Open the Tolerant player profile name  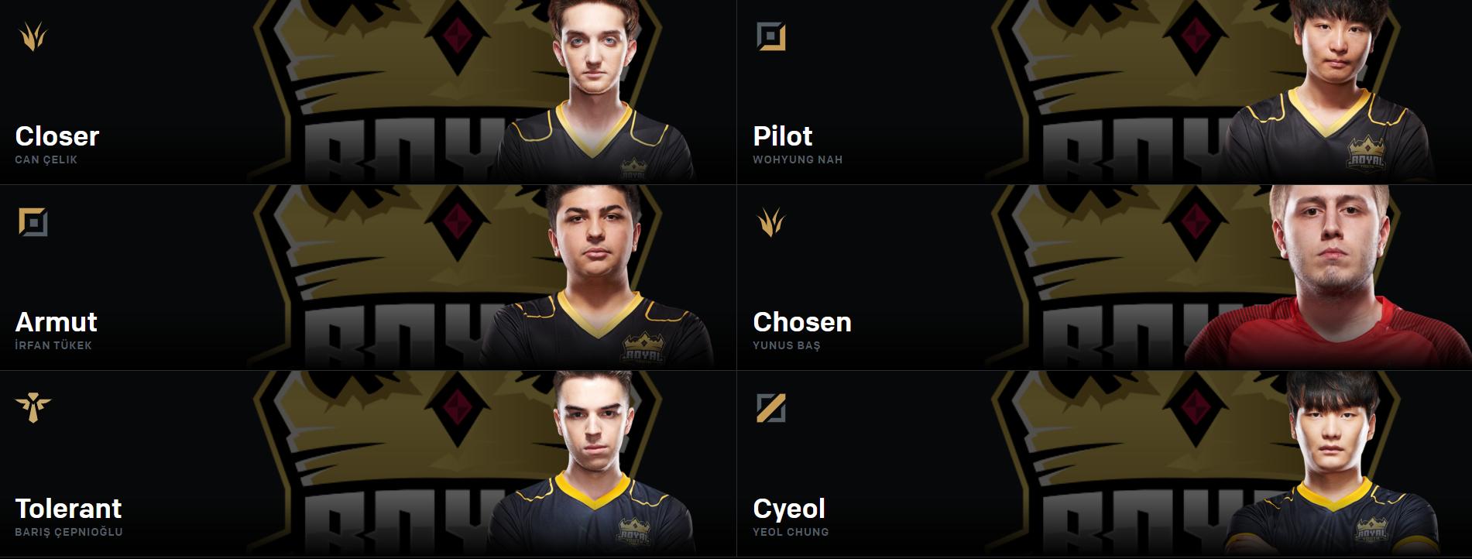(68, 509)
